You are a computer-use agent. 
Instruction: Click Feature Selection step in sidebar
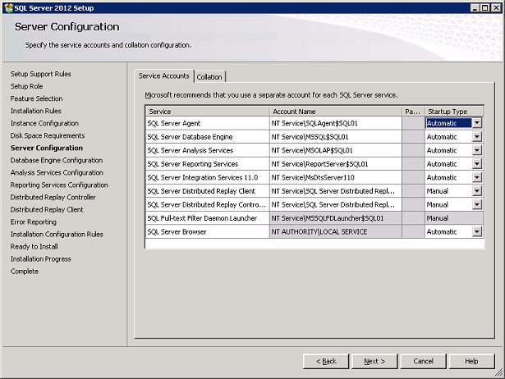36,98
